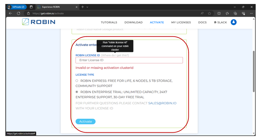Image resolution: width=259 pixels, height=139 pixels.
Task: Open the ACTIVATE nav item
Action: (x=157, y=22)
